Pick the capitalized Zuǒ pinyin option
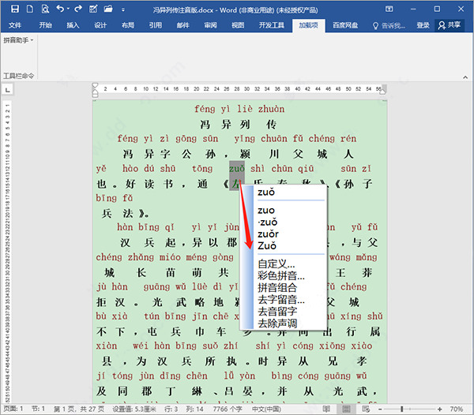 266,246
